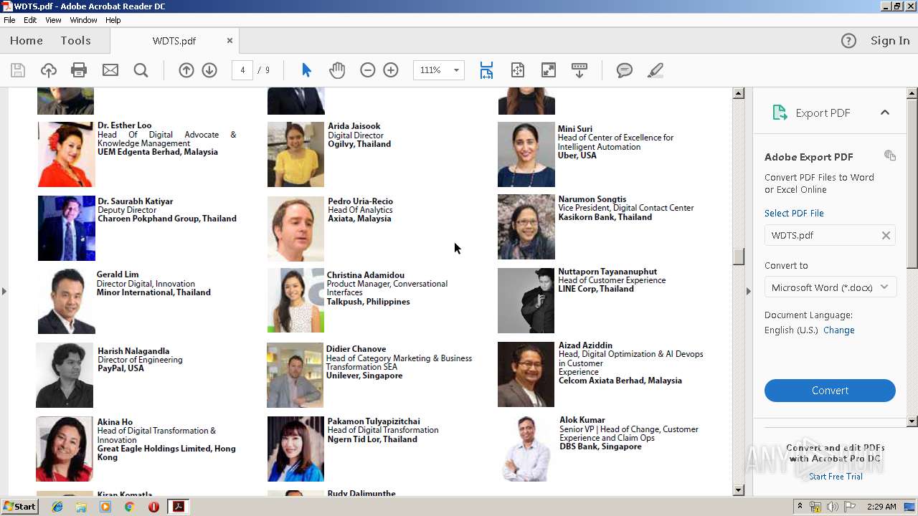Zoom out with the minus circle
The width and height of the screenshot is (918, 516).
[x=368, y=70]
